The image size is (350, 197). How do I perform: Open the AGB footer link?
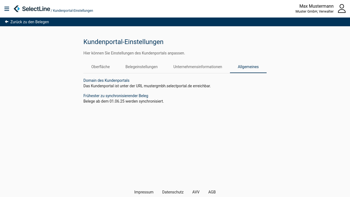click(212, 192)
